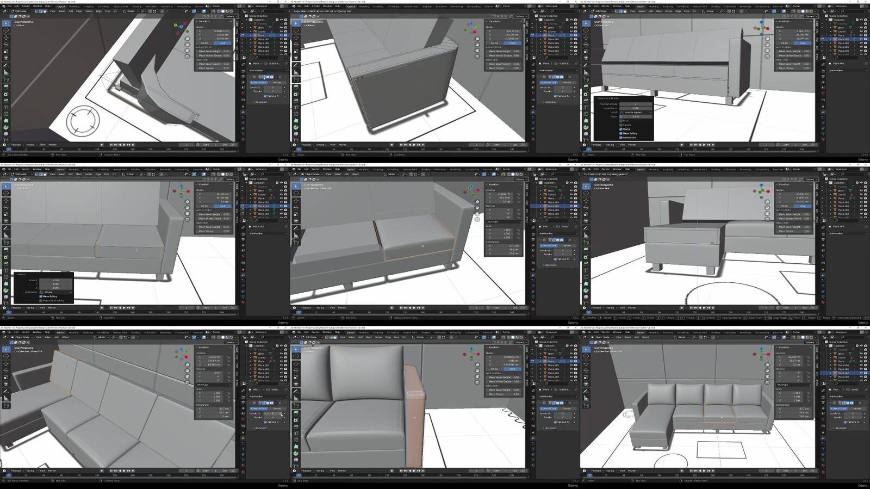
Task: Select Annotate pencil tool in bottom-middle panel
Action: [296, 391]
